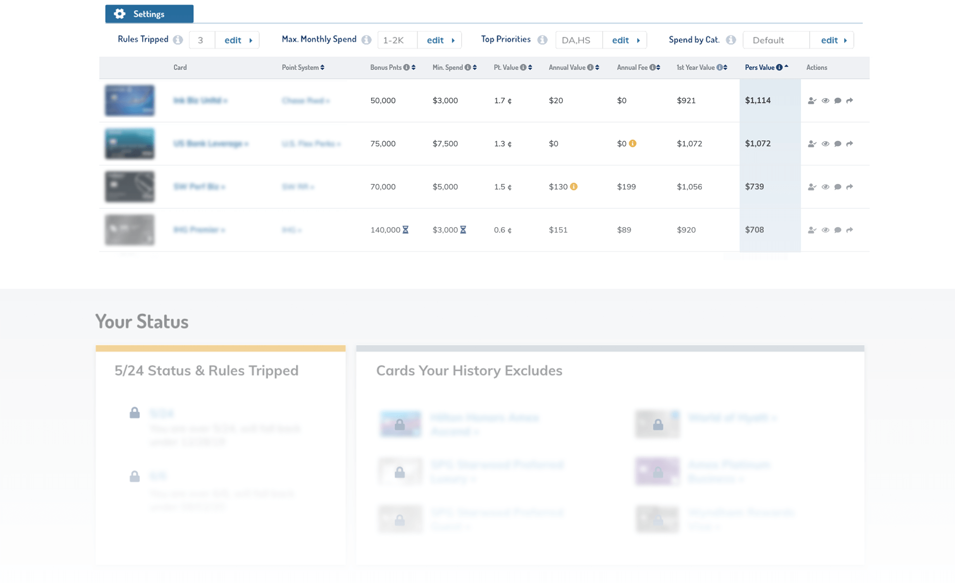Click the info icon beside Rules Tripped
The width and height of the screenshot is (955, 583).
(x=178, y=40)
